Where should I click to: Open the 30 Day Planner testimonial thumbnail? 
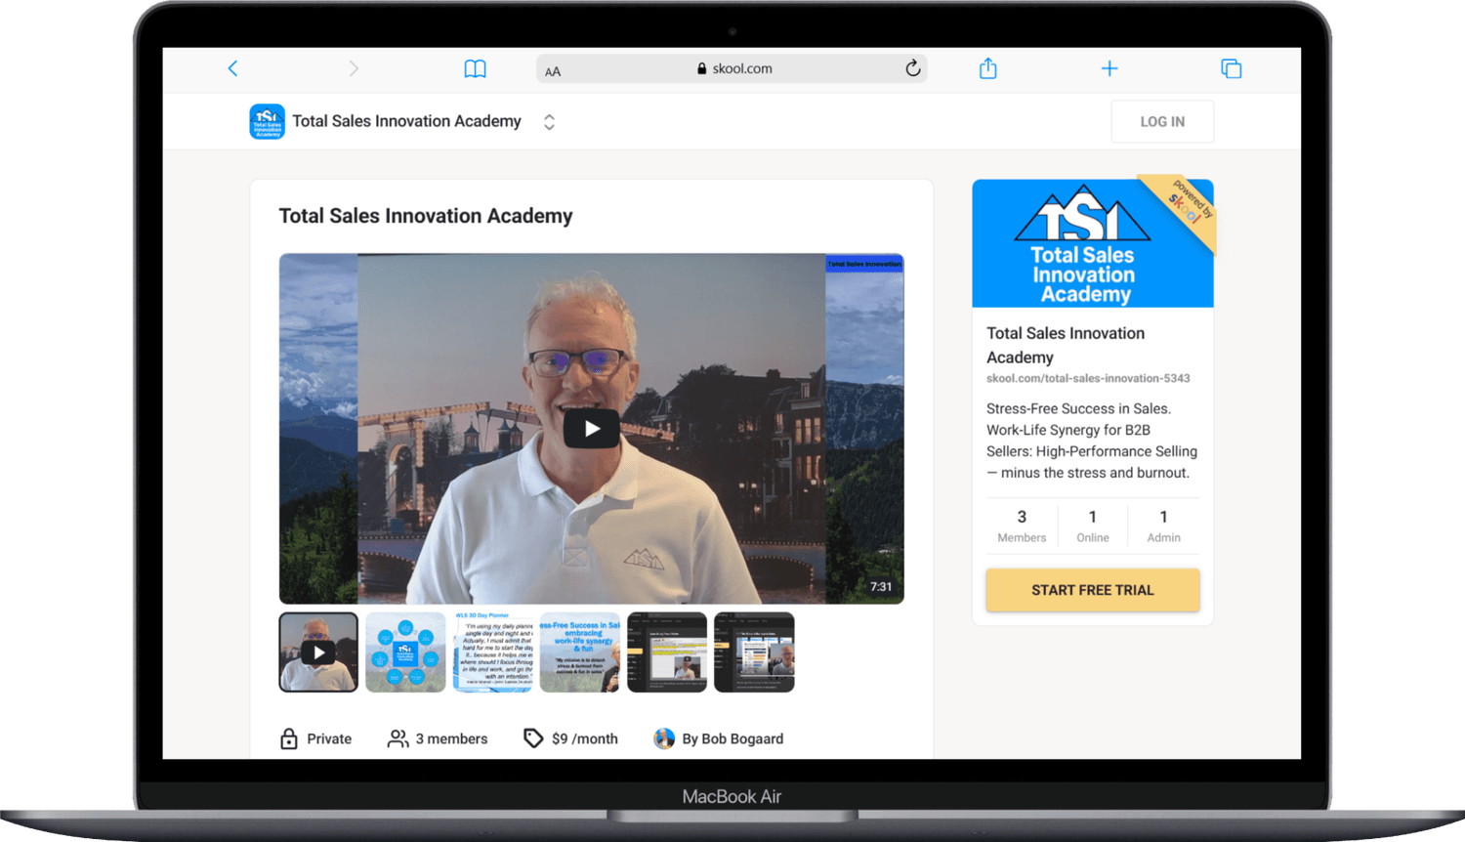pos(492,653)
